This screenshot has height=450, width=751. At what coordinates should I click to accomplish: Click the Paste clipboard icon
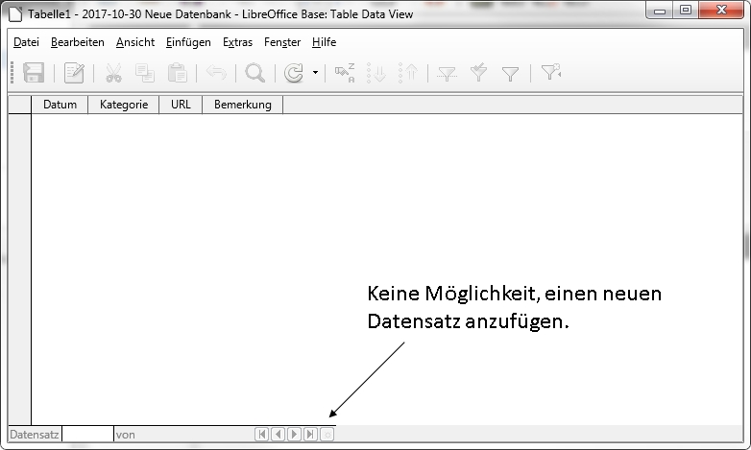click(178, 73)
